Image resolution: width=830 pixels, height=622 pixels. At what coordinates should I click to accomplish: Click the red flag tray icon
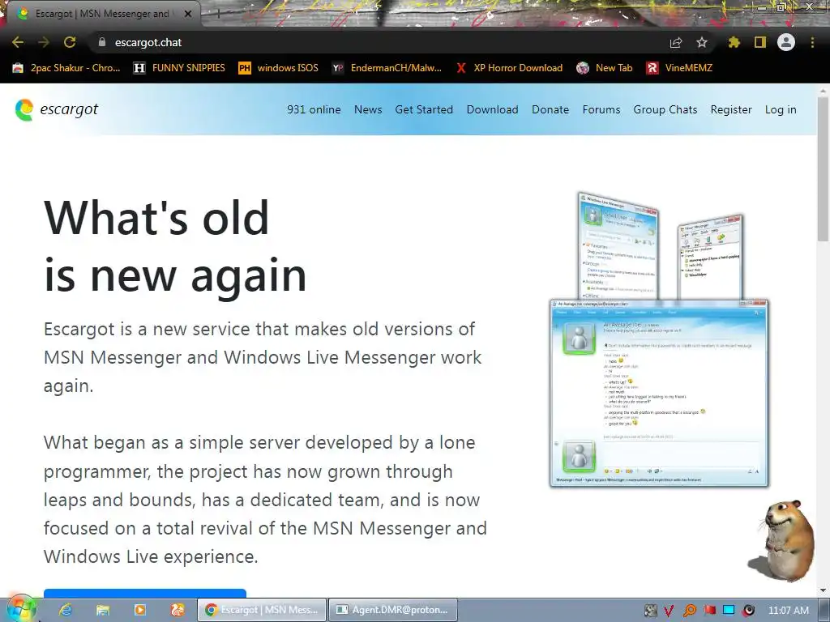coord(709,611)
